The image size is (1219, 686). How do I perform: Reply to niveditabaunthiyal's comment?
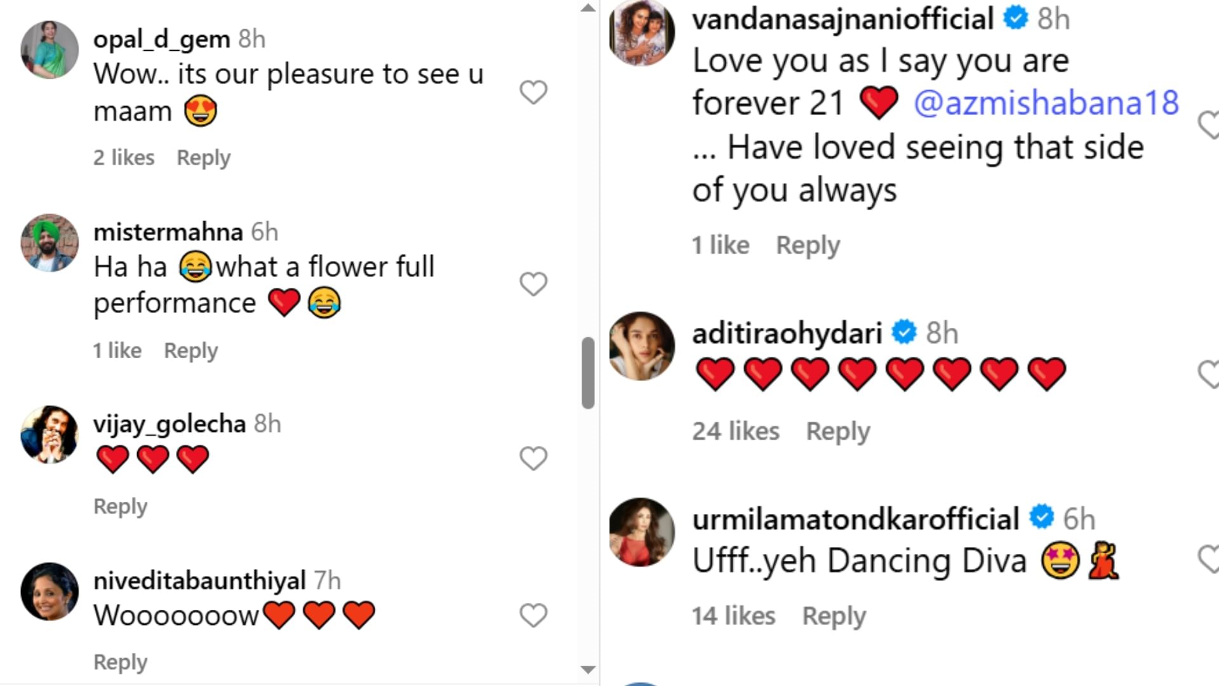point(120,662)
